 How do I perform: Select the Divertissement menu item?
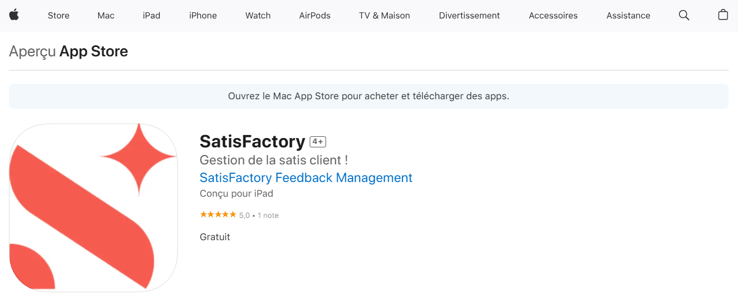pos(469,16)
